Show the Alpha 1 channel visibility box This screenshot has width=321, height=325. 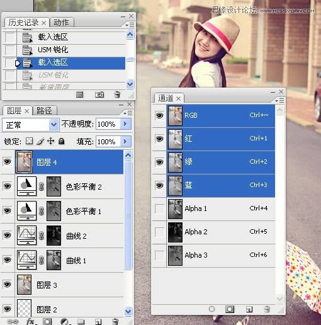(x=159, y=208)
